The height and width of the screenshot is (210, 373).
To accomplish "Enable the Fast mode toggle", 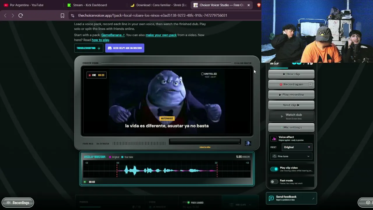I will [274, 182].
